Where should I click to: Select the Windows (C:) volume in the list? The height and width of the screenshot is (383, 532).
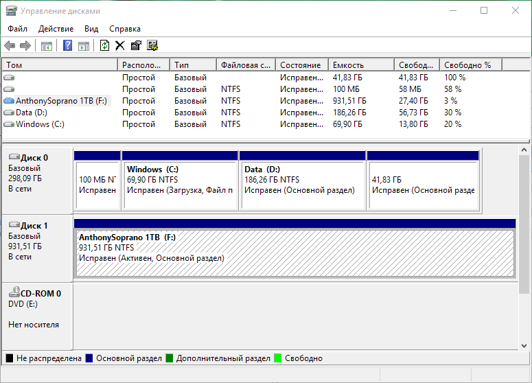tap(40, 124)
